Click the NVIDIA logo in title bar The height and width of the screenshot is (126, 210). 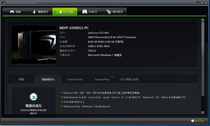[4, 3]
